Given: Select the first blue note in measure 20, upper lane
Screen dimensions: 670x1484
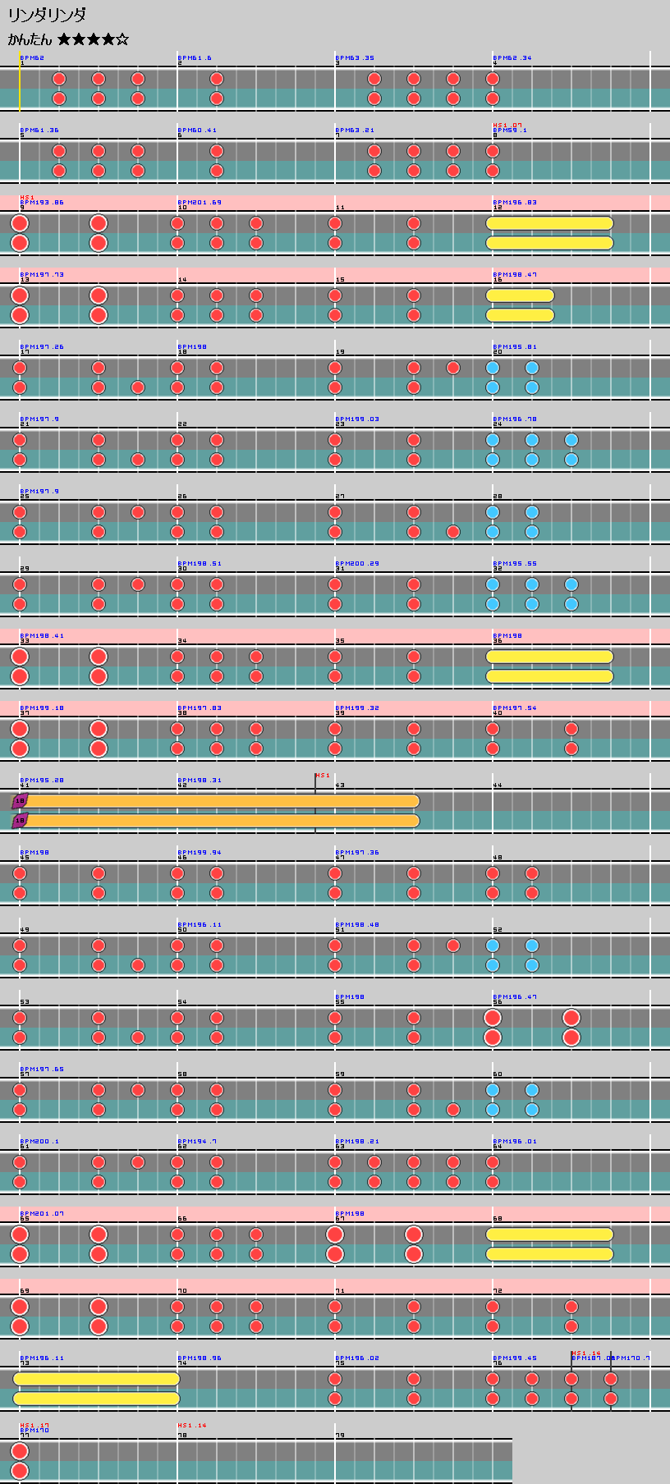Looking at the screenshot, I should pos(493,368).
